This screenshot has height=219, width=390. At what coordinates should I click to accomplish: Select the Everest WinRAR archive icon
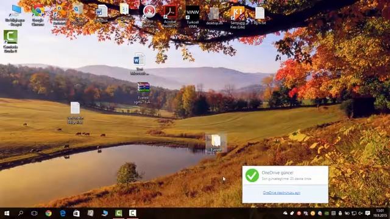(x=144, y=93)
